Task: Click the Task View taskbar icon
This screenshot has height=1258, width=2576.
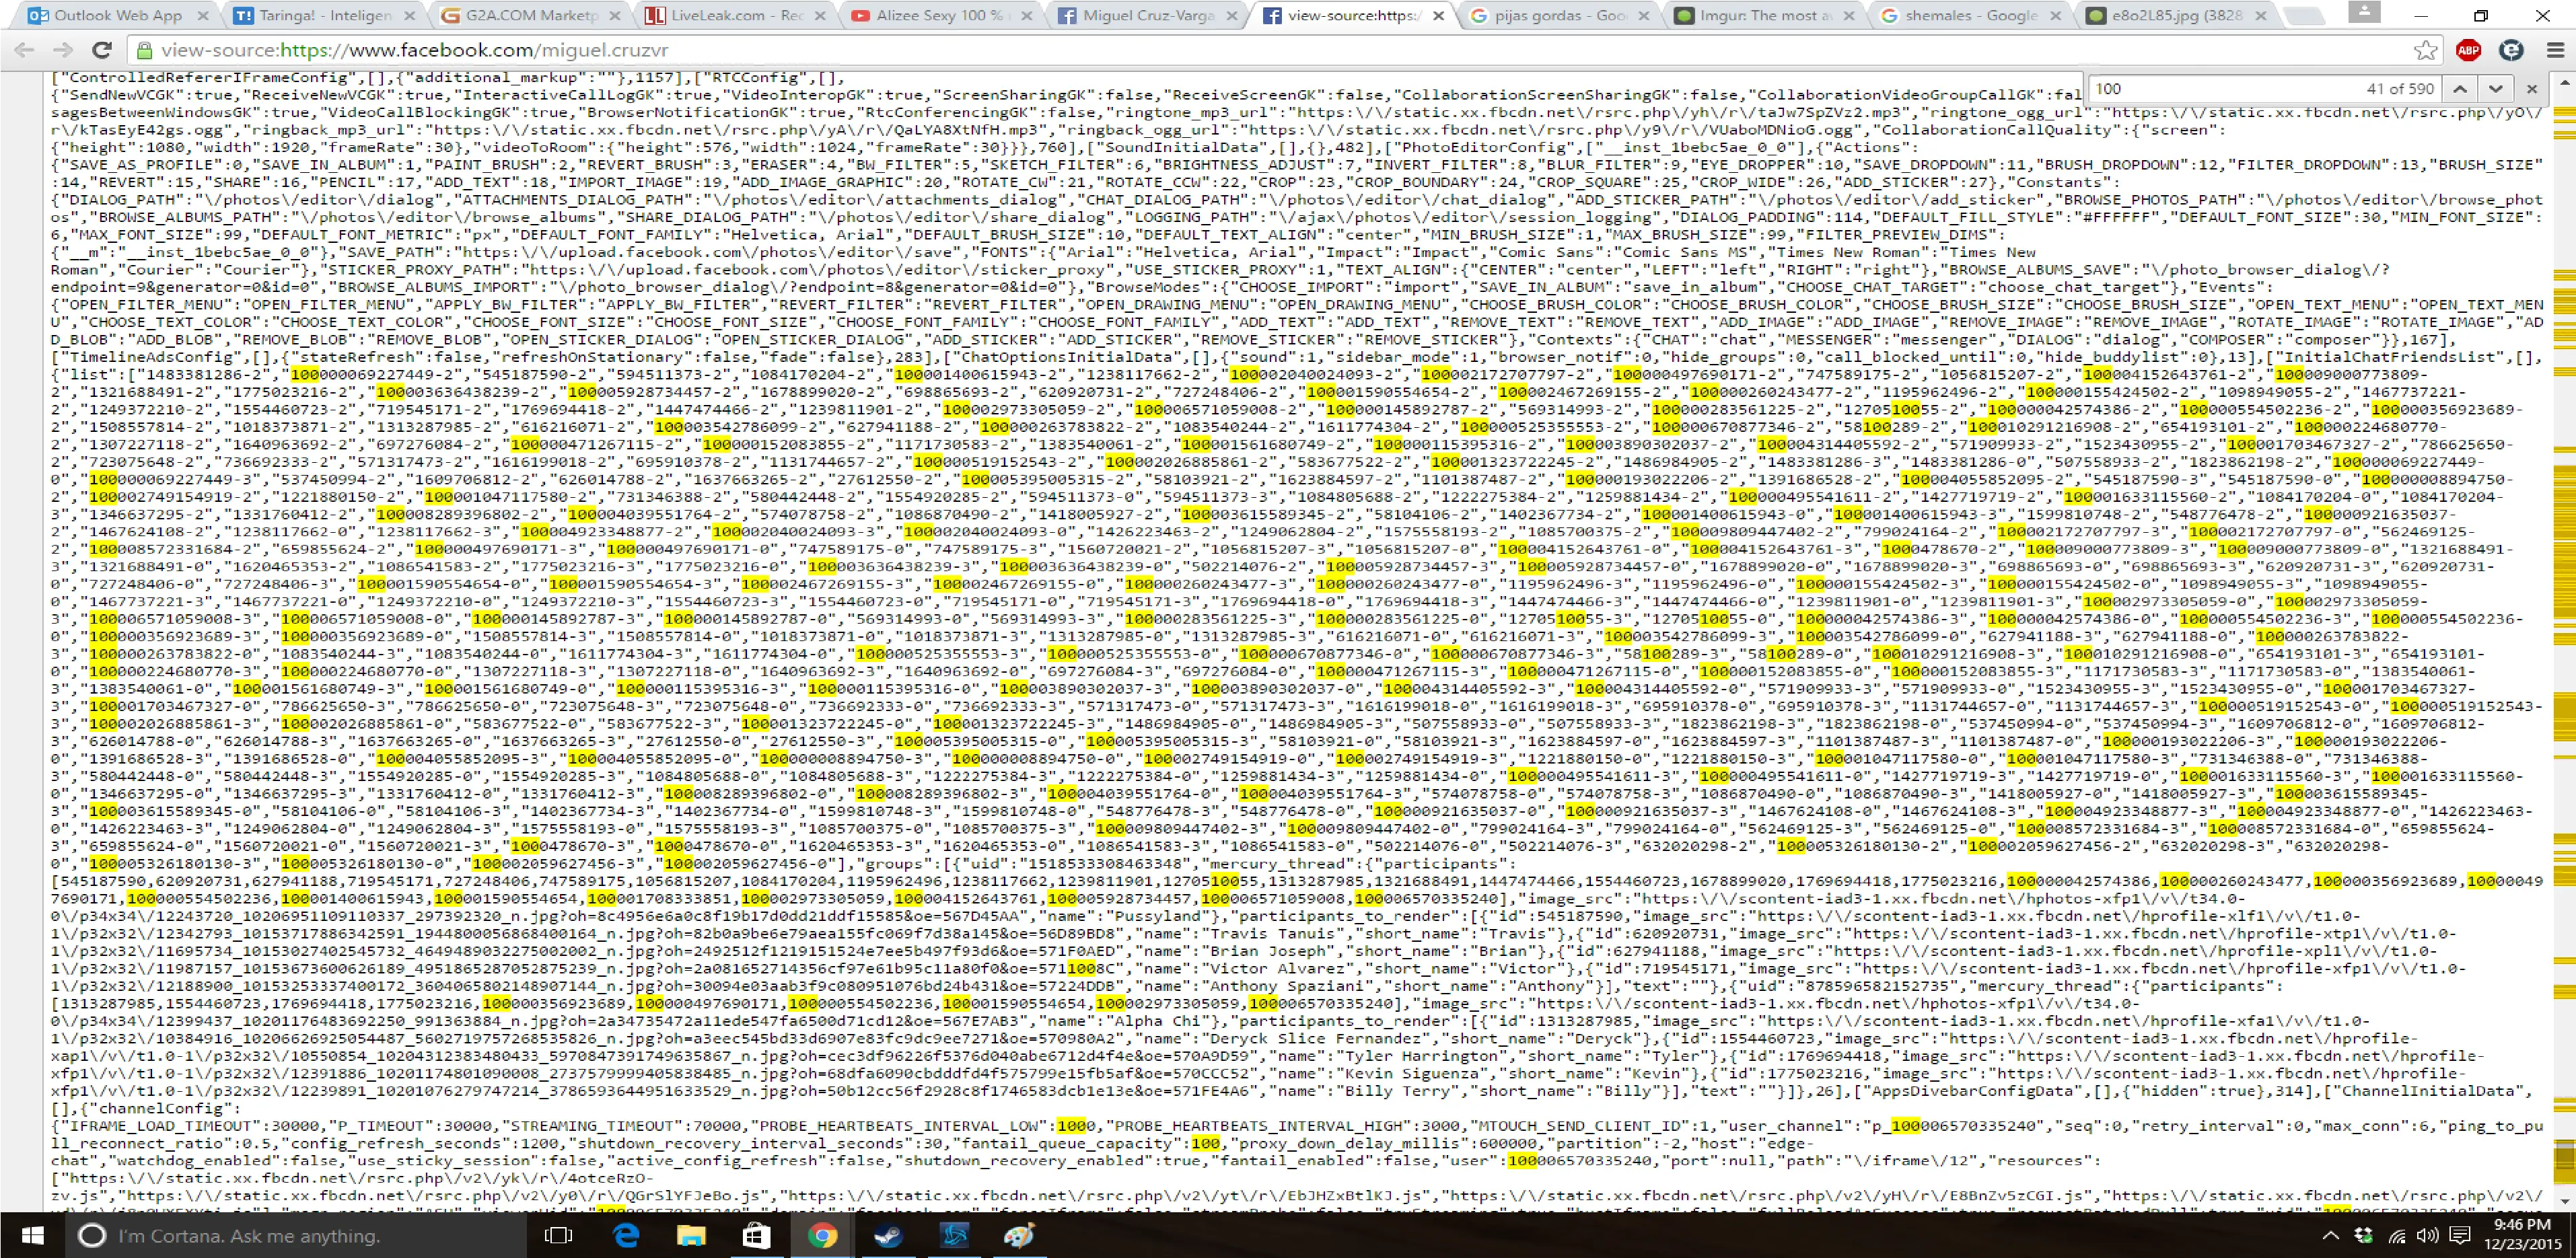Action: (x=558, y=1236)
